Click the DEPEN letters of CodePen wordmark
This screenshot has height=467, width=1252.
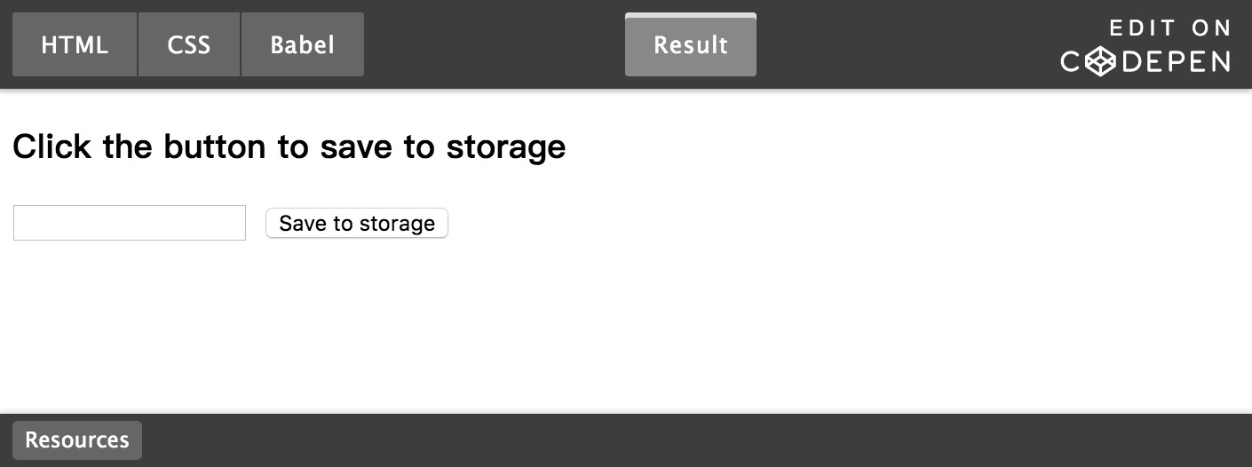pyautogui.click(x=1173, y=61)
